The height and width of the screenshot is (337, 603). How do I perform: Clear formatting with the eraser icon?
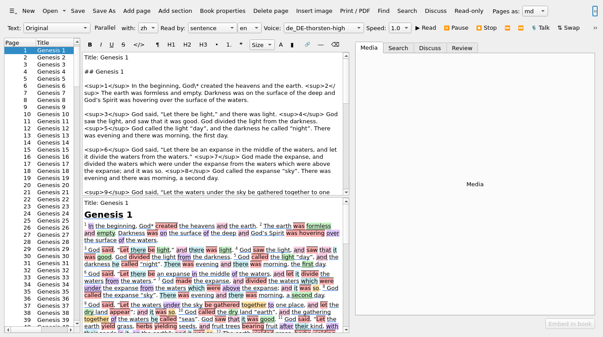click(335, 44)
